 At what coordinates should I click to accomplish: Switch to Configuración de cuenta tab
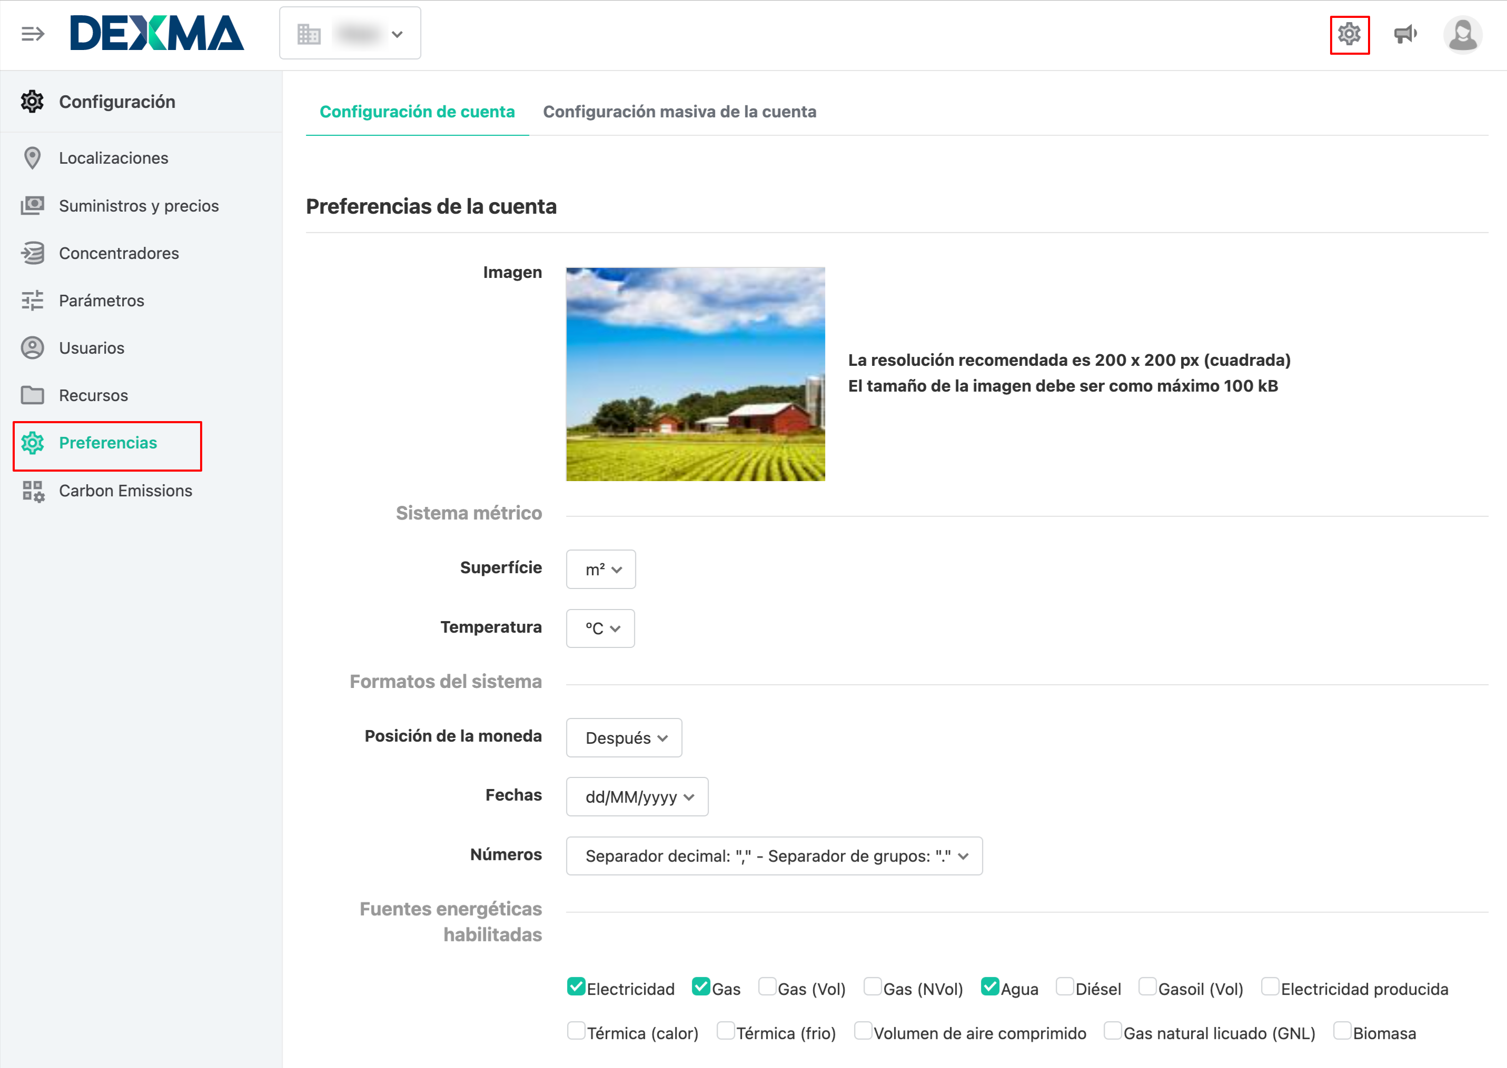click(x=417, y=112)
